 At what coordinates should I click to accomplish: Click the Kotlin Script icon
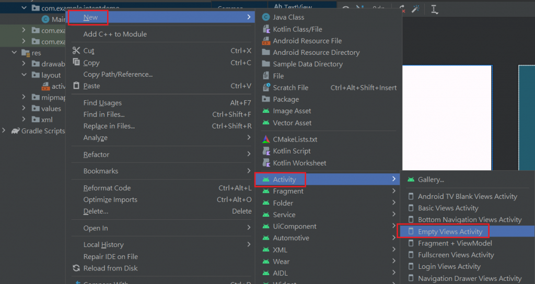266,151
